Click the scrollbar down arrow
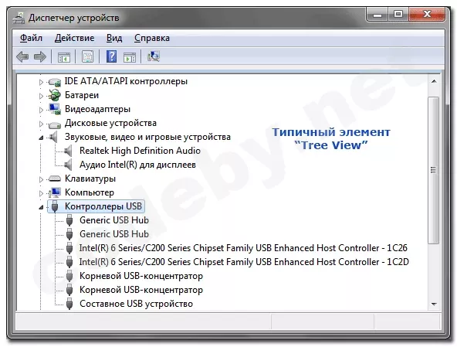This screenshot has height=347, width=457. (434, 304)
